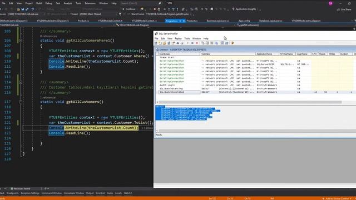The width and height of the screenshot is (356, 200).
Task: Close the Program.cs tab
Action: [x=184, y=21]
